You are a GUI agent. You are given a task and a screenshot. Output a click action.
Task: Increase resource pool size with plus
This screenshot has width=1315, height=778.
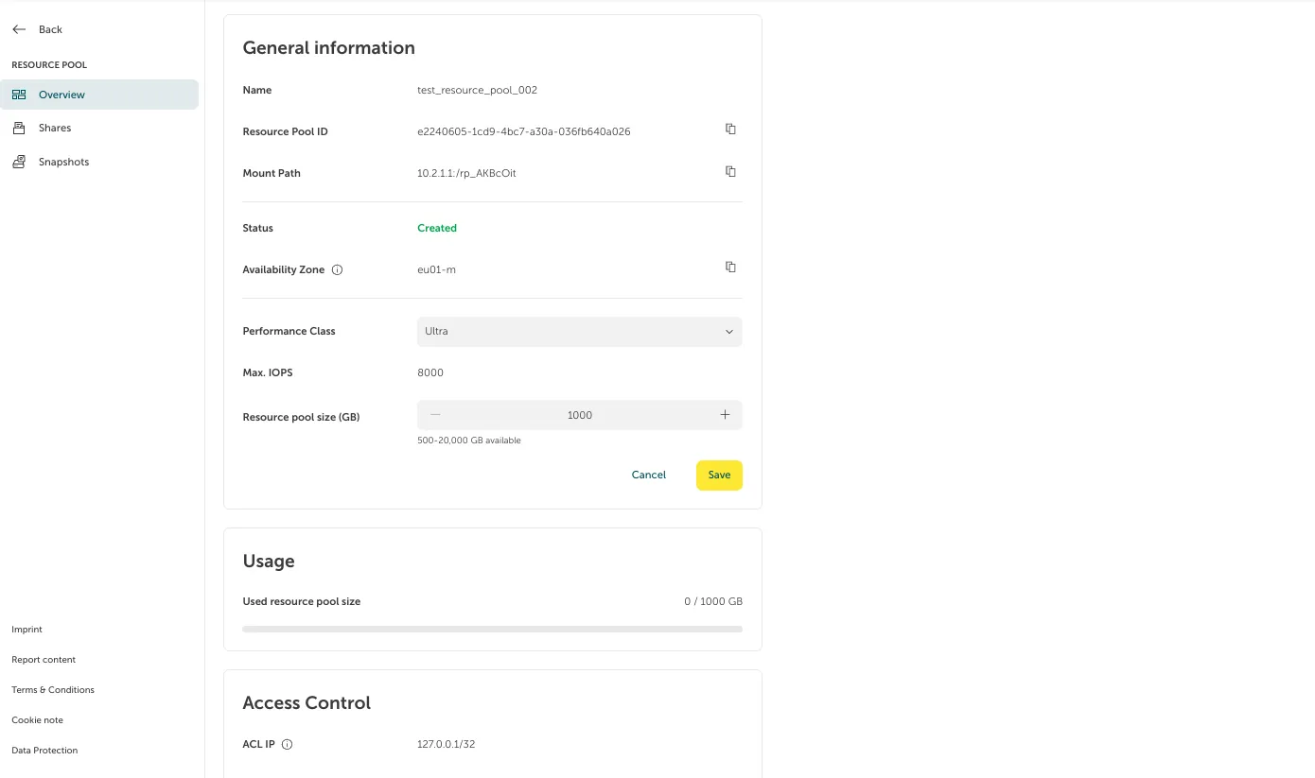(x=725, y=415)
